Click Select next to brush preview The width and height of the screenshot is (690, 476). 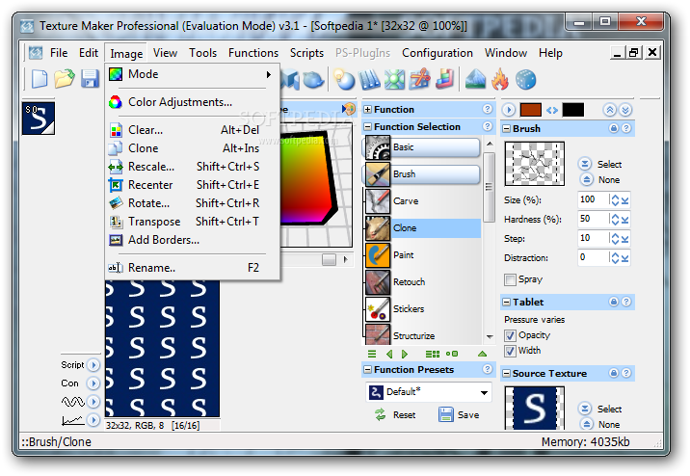pyautogui.click(x=599, y=164)
